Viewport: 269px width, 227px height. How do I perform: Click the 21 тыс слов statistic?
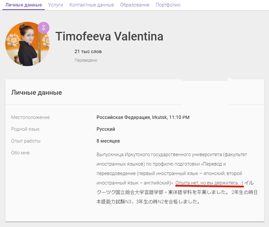click(x=88, y=51)
